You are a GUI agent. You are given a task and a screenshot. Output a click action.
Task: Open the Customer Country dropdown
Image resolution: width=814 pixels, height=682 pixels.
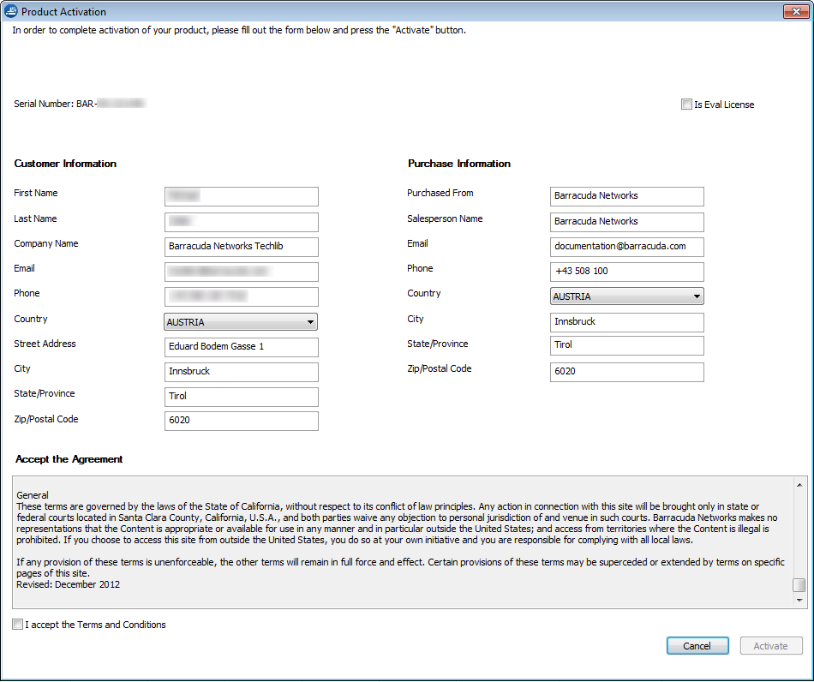241,322
